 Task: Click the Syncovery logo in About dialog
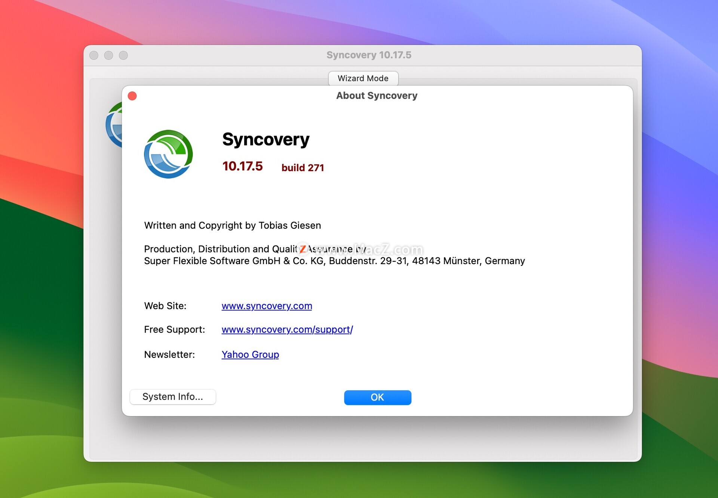click(x=168, y=154)
